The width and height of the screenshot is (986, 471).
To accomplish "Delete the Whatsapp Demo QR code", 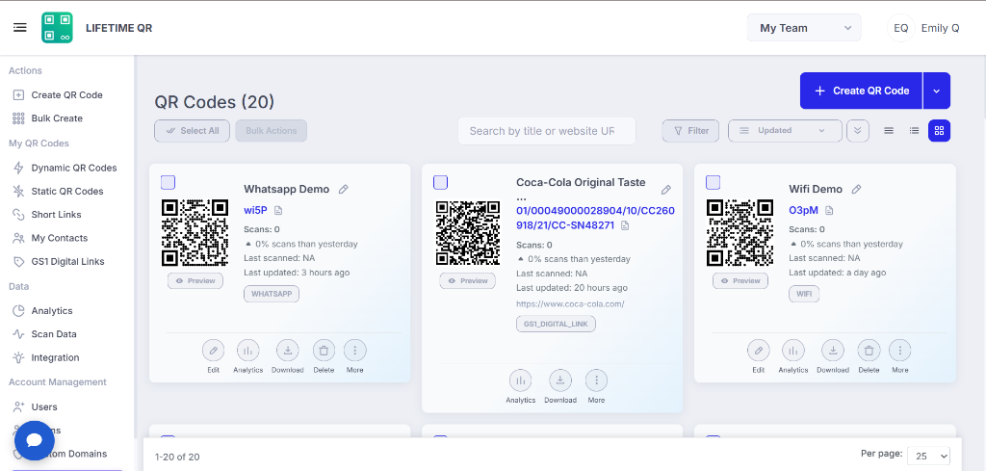I will (x=324, y=351).
